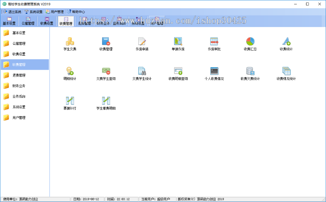Select the highlighted 收费管理 ribbon tab

(66, 21)
